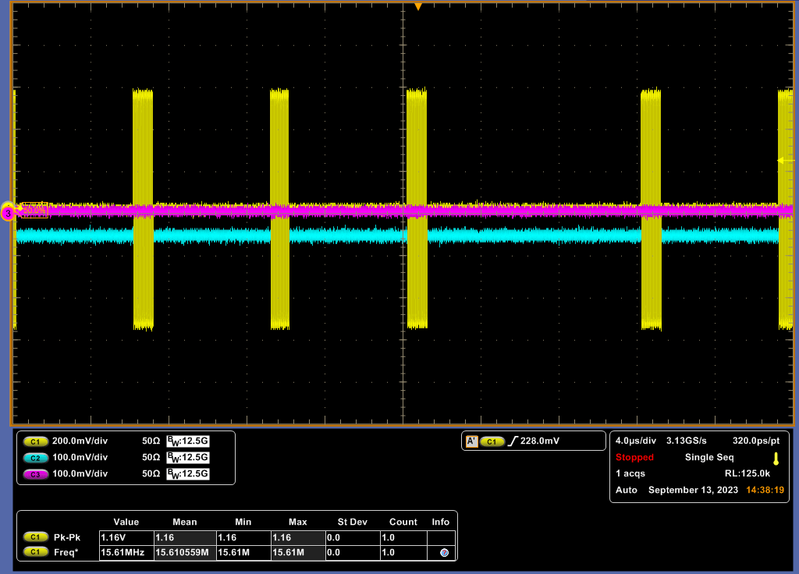Select the yellow trigger level arrow at right edge
This screenshot has width=799, height=574.
(x=785, y=161)
